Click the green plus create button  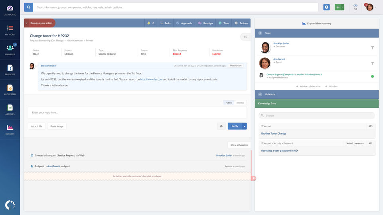click(338, 7)
